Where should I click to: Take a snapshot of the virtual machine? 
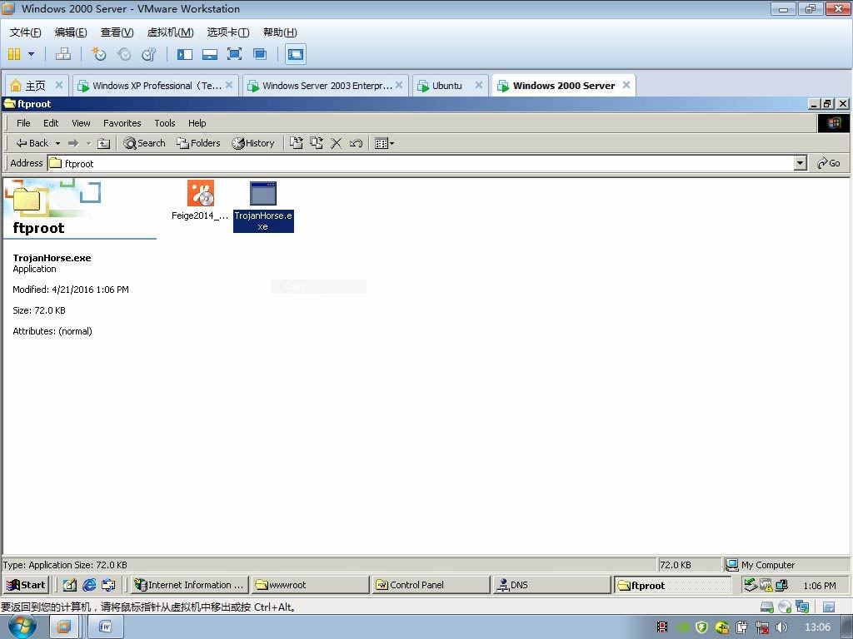pyautogui.click(x=98, y=54)
